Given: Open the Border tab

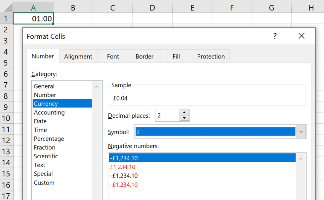Looking at the screenshot, I should (144, 56).
